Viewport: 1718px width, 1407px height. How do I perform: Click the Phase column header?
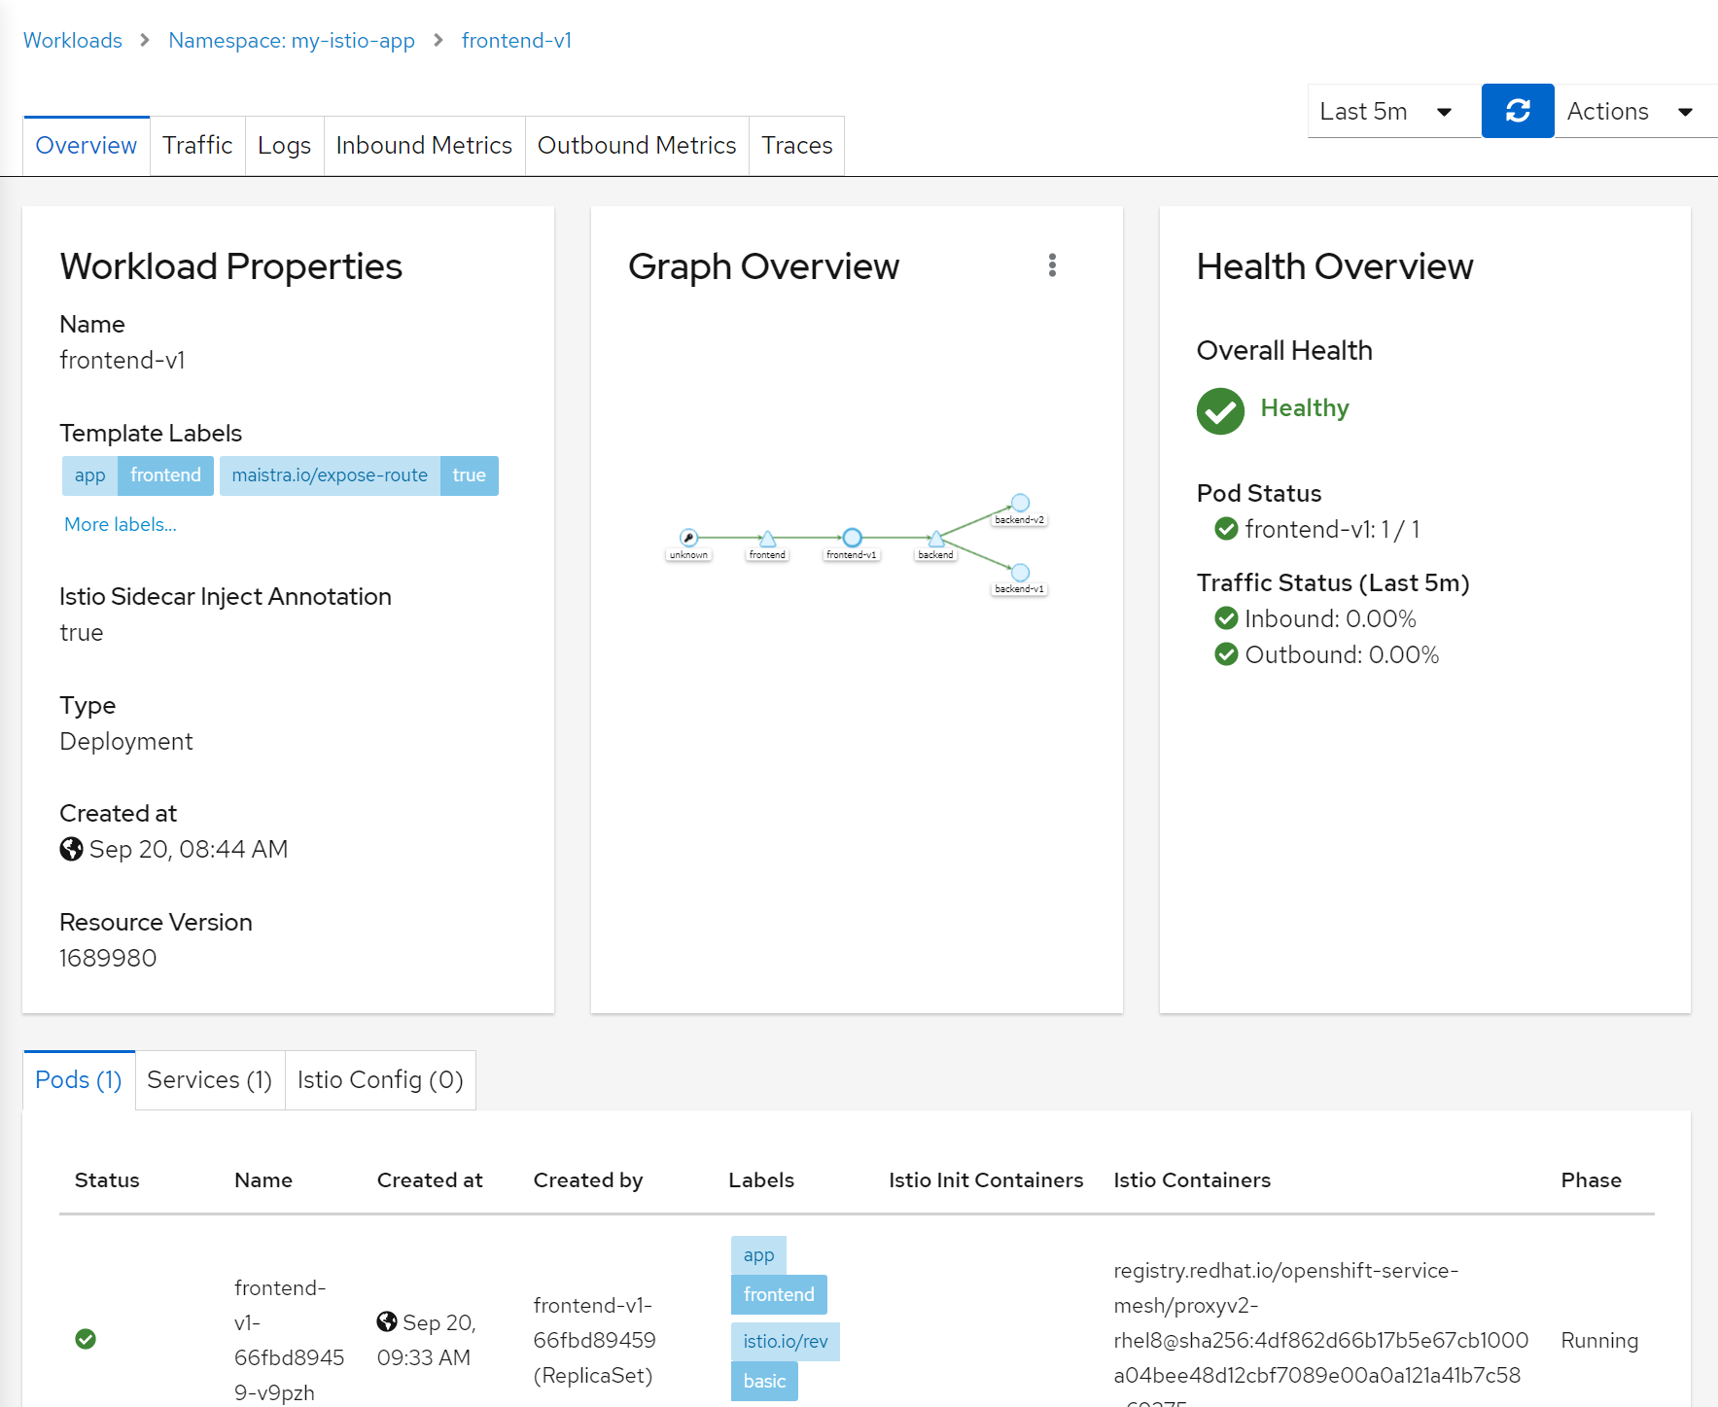1592,1179
